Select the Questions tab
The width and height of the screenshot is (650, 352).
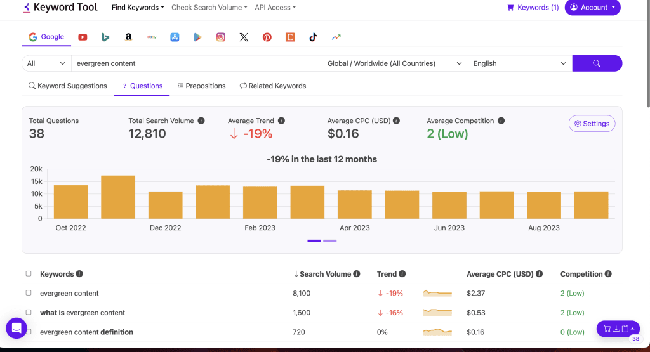click(x=142, y=86)
